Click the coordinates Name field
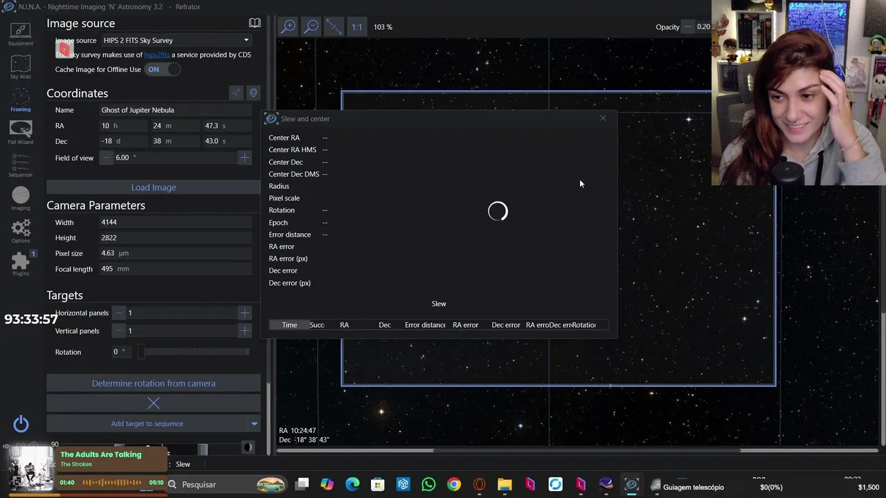This screenshot has height=498, width=886. (x=176, y=110)
